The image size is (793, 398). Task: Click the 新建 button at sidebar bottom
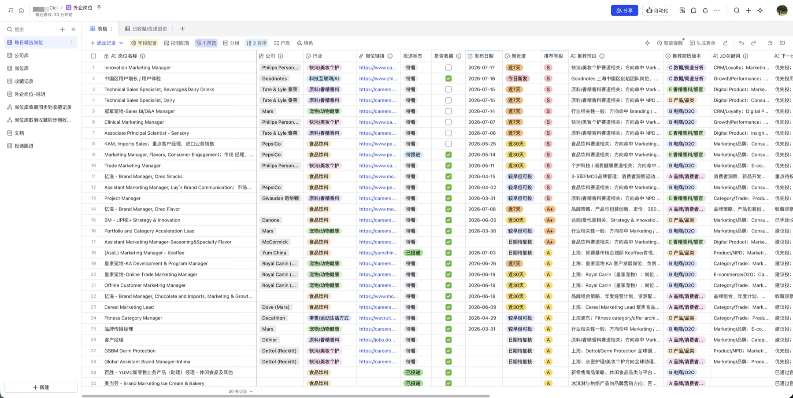(41, 387)
